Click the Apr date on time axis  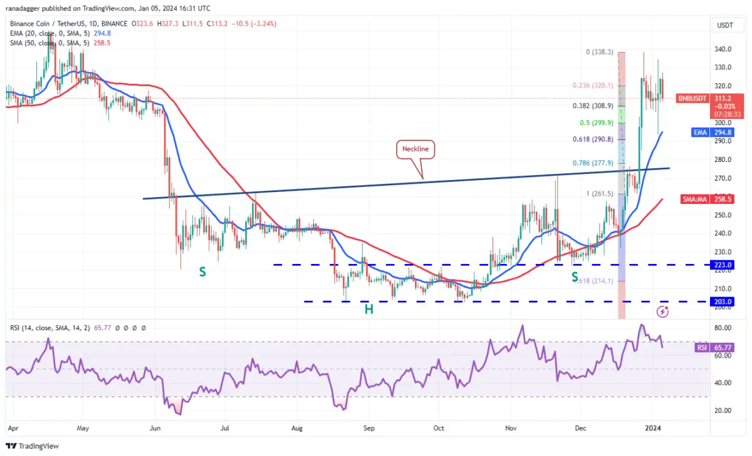14,428
